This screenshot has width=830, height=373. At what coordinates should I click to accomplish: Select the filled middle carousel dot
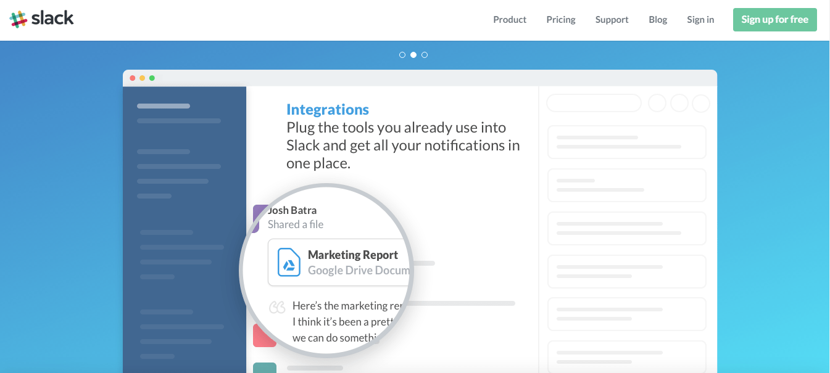pos(413,55)
